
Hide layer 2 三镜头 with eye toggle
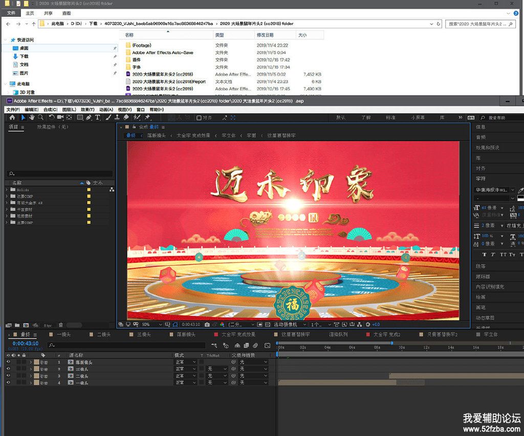pos(8,369)
